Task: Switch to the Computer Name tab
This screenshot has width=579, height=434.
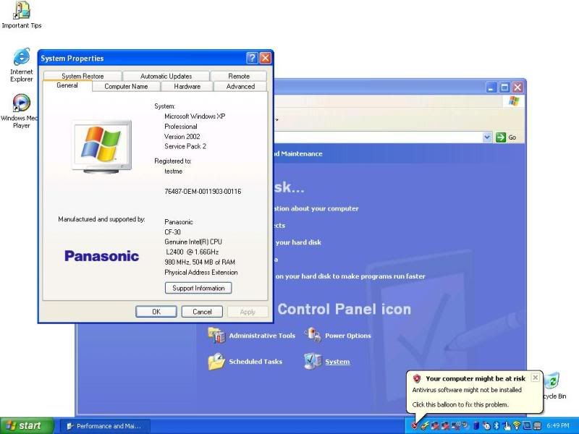Action: (x=126, y=86)
